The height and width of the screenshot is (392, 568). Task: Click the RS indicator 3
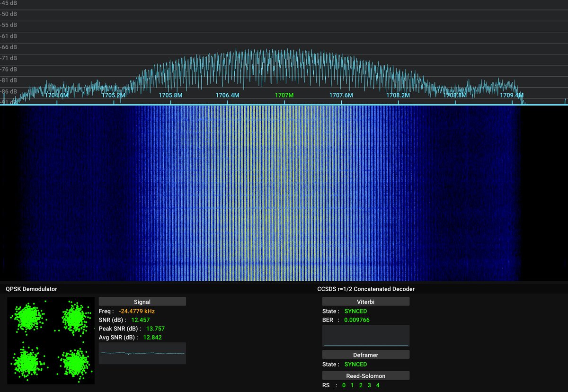tap(369, 385)
